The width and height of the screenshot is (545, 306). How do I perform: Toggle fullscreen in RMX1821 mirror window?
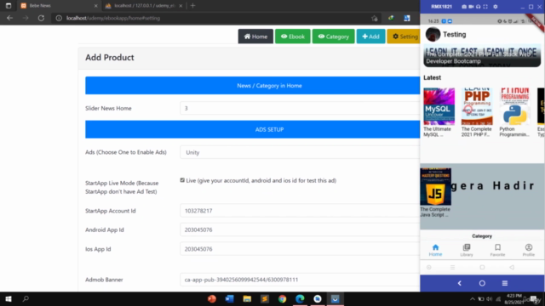[485, 7]
